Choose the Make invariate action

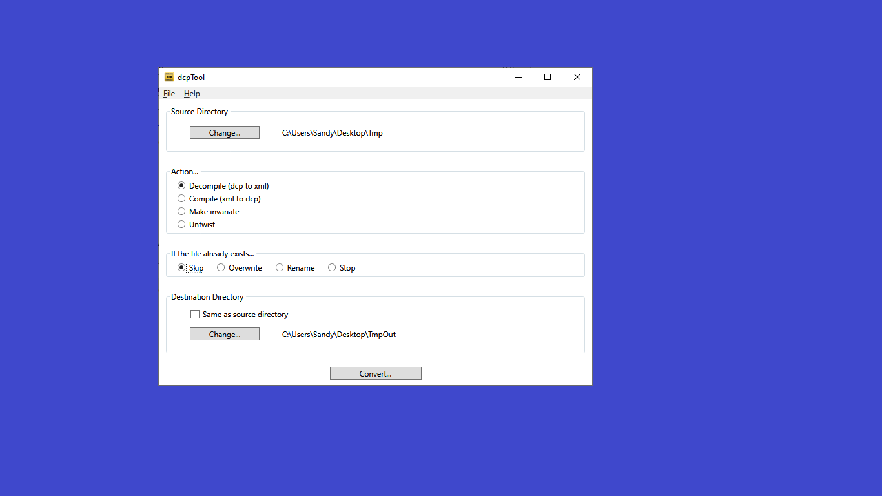(209, 212)
